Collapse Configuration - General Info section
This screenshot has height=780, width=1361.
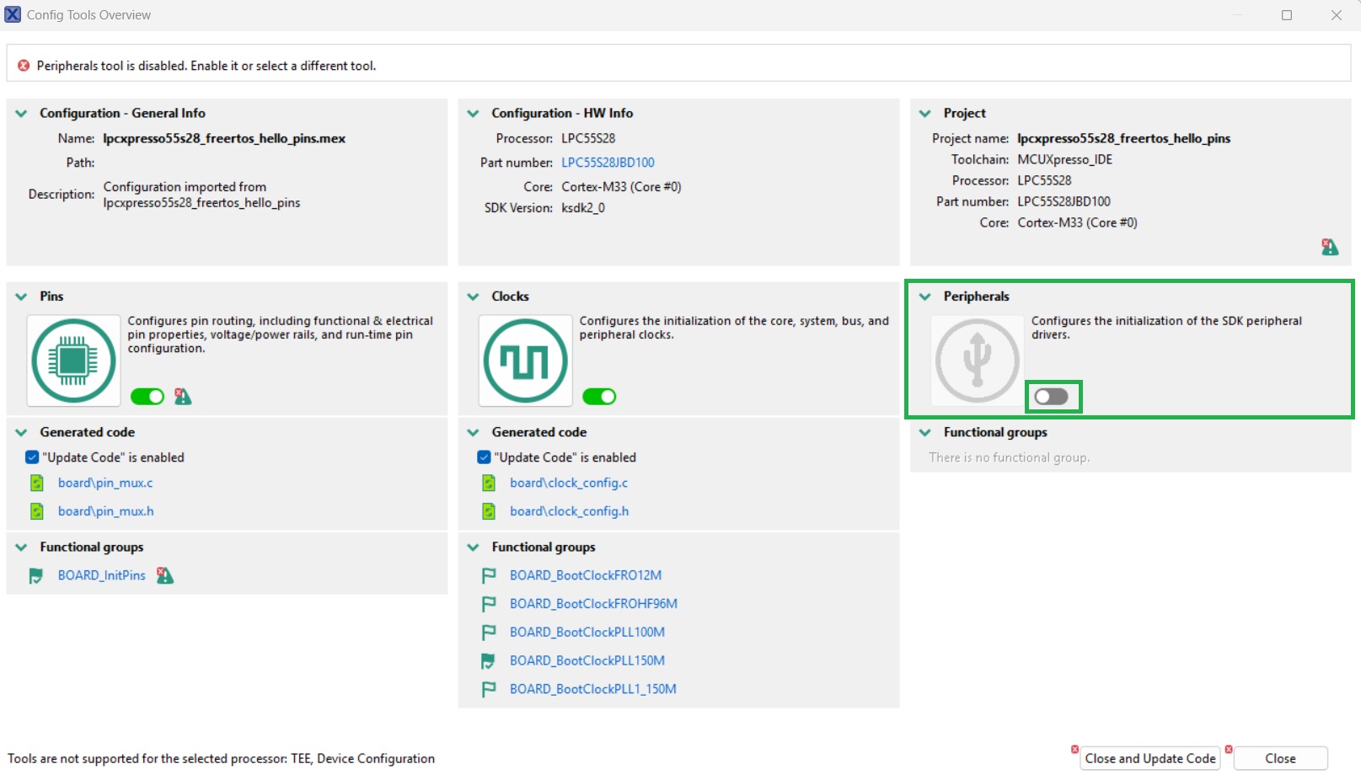(22, 114)
